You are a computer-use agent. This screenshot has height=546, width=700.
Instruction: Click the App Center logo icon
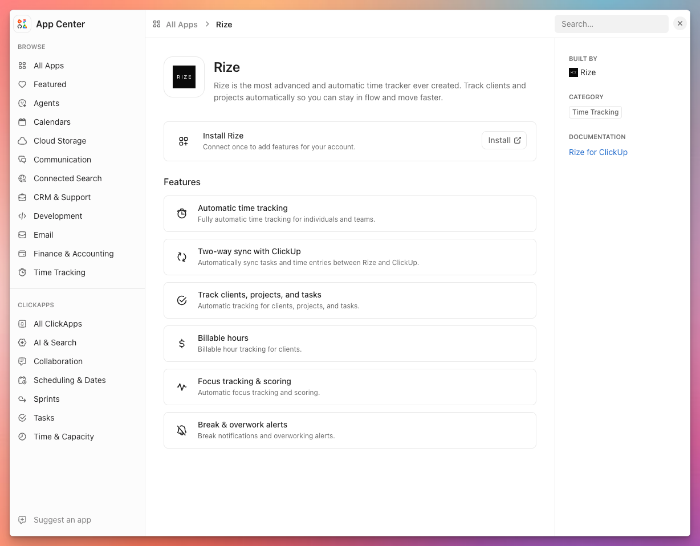(x=22, y=24)
